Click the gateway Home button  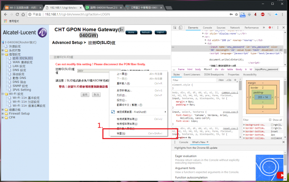coord(131,32)
